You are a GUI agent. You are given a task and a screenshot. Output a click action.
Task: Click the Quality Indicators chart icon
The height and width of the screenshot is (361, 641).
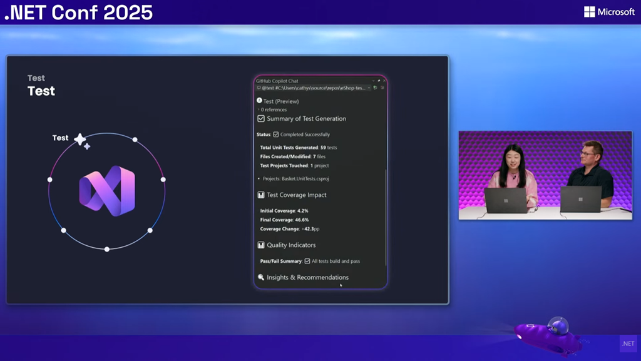(261, 245)
